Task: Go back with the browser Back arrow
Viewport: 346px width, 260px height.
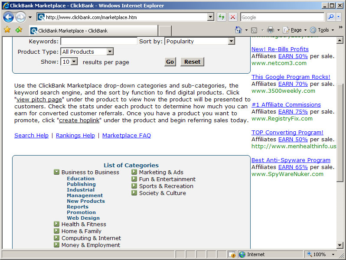Action: [x=8, y=17]
